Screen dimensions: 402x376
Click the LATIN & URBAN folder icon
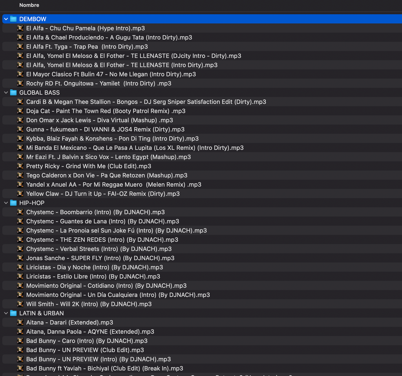click(13, 313)
